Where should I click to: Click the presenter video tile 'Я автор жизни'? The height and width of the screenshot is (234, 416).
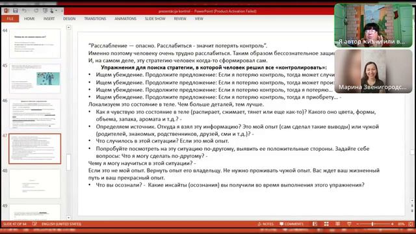(373, 25)
